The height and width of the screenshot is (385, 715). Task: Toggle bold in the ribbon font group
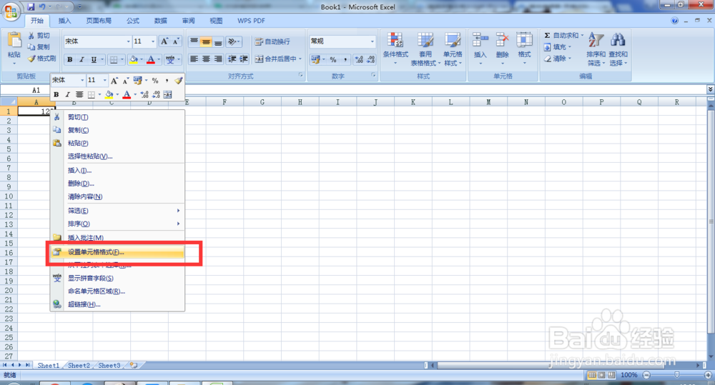coord(70,59)
